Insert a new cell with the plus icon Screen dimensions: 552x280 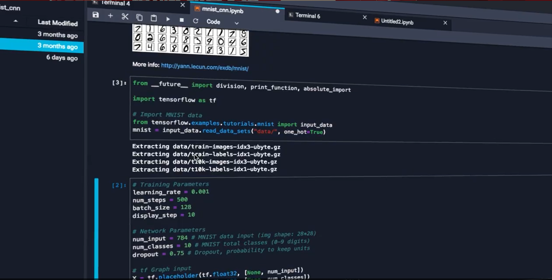click(110, 16)
